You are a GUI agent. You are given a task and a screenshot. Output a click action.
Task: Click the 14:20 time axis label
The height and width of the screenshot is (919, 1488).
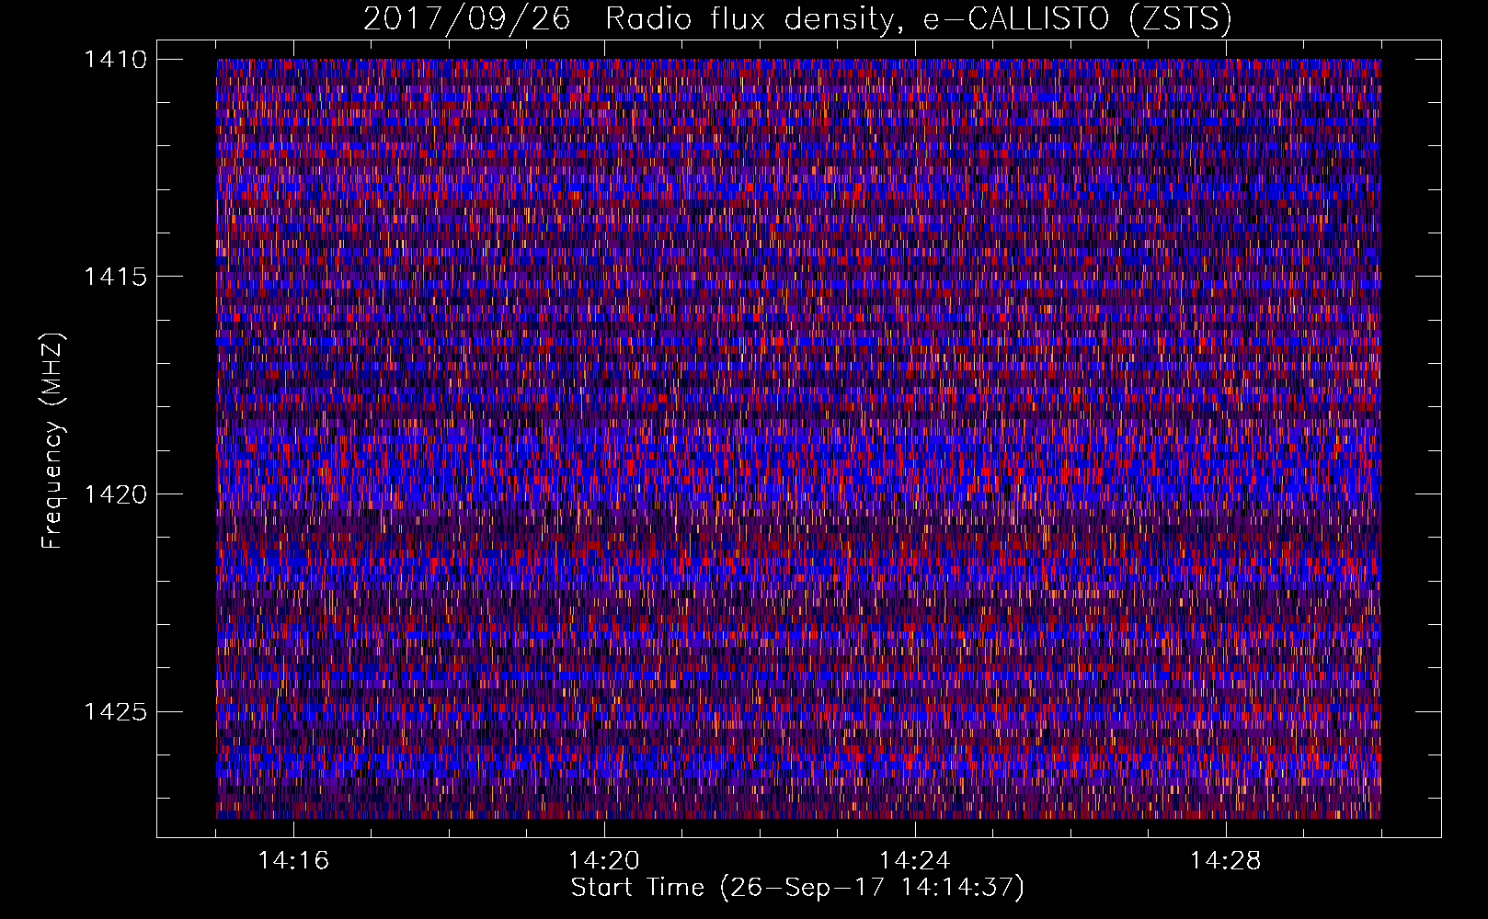click(604, 861)
